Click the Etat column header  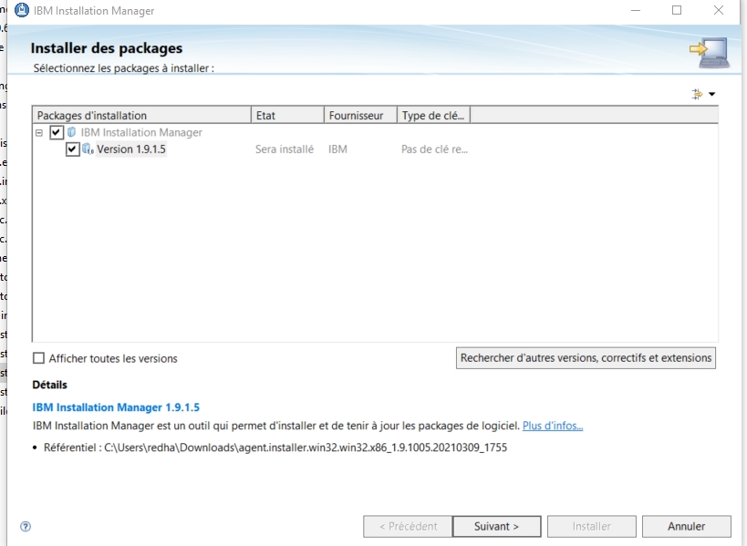(x=287, y=115)
